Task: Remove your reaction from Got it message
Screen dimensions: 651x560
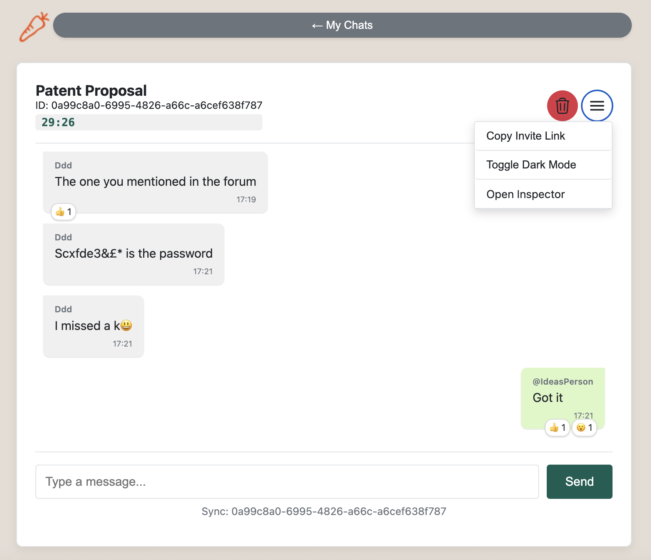Action: point(557,427)
